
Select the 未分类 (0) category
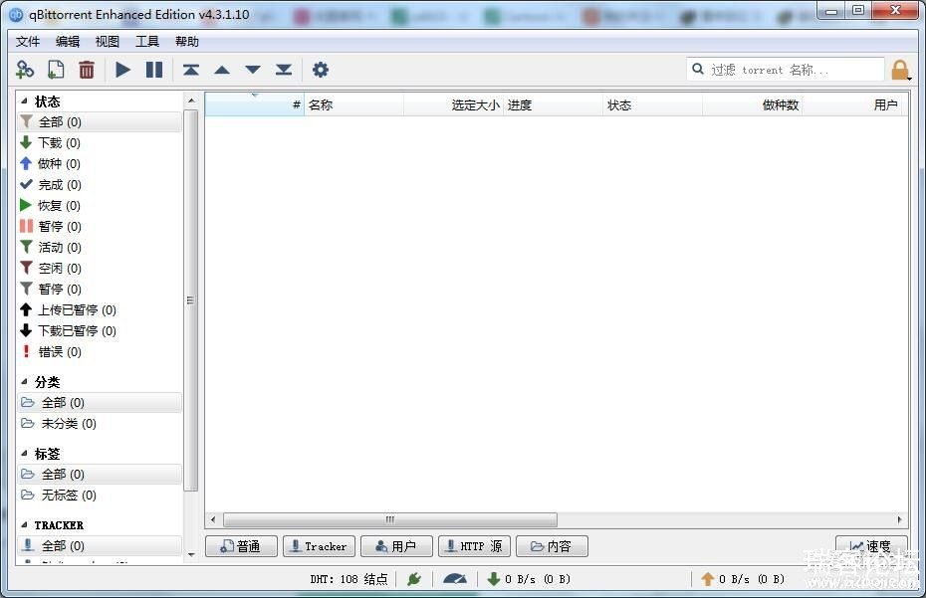[x=100, y=423]
